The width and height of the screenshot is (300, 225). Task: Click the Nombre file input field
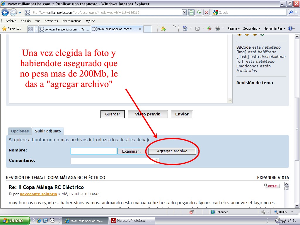(x=94, y=151)
